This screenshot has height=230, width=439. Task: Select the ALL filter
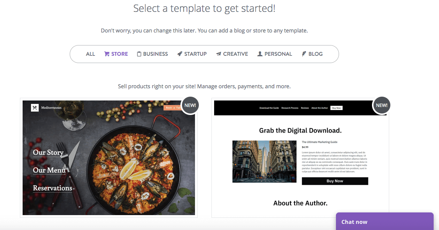click(x=90, y=53)
